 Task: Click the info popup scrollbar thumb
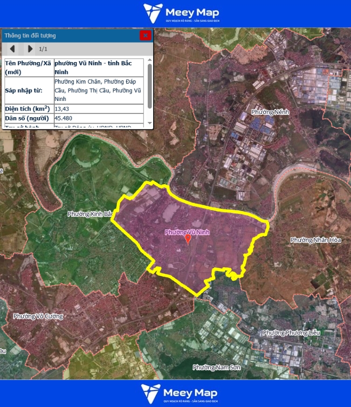click(149, 85)
